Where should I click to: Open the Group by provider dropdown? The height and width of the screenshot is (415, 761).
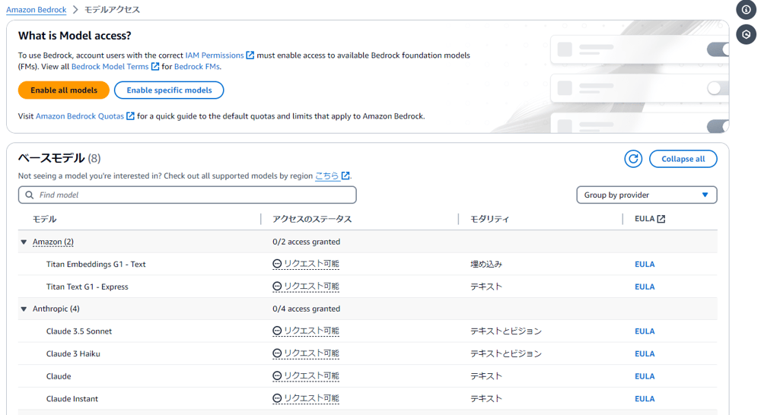(646, 195)
